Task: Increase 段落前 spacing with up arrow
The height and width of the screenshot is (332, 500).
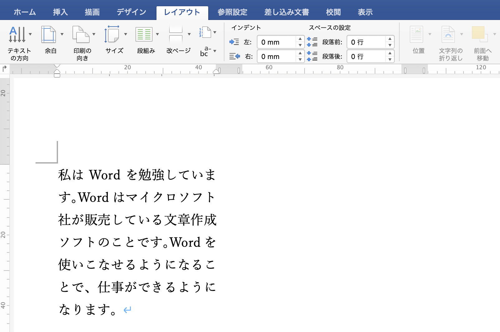Action: [390, 39]
